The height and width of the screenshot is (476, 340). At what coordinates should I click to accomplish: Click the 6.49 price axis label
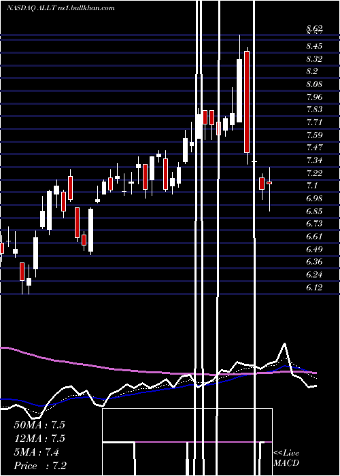tap(314, 250)
